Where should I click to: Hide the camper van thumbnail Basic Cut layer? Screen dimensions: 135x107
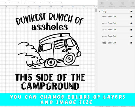(x=131, y=43)
